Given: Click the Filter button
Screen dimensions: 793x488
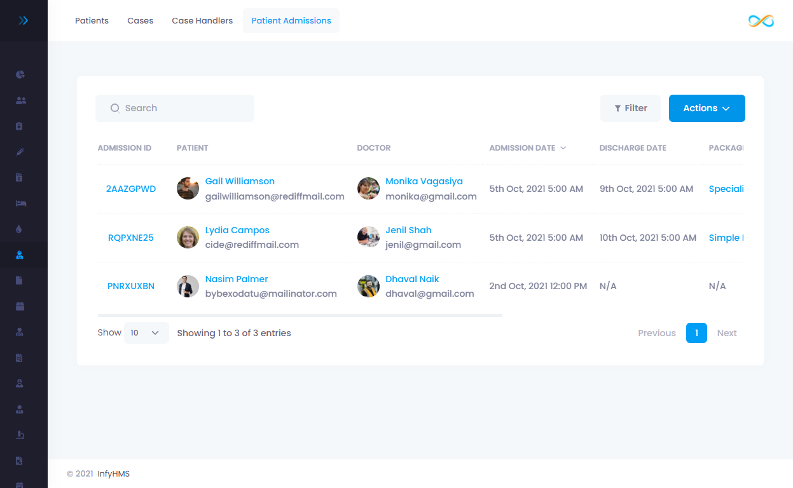Looking at the screenshot, I should coord(630,108).
